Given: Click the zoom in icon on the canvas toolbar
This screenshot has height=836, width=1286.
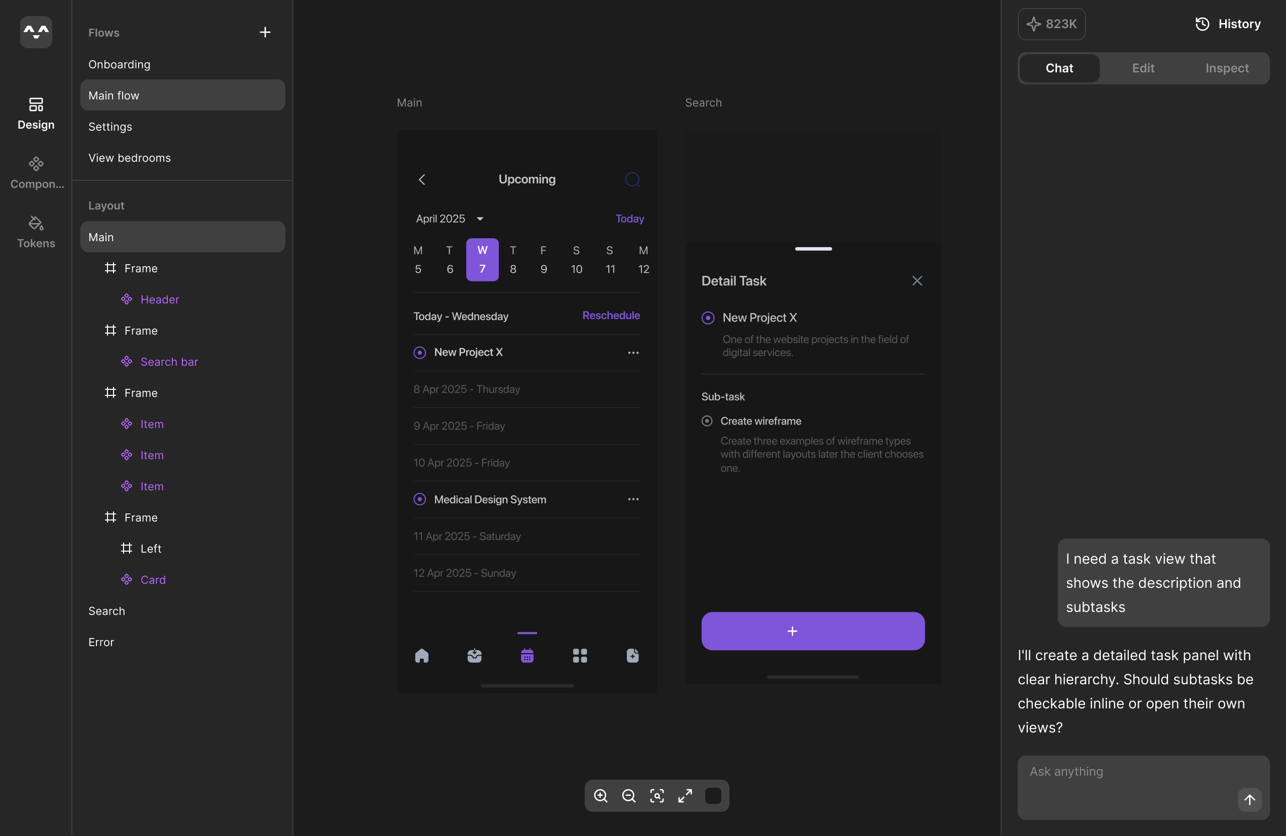Looking at the screenshot, I should 600,796.
